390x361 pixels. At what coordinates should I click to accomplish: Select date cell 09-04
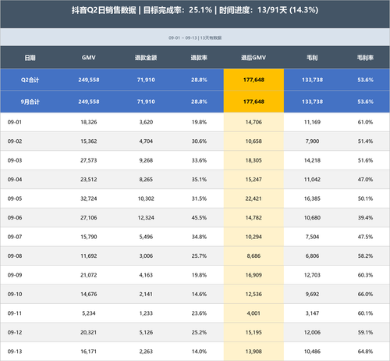coord(15,180)
